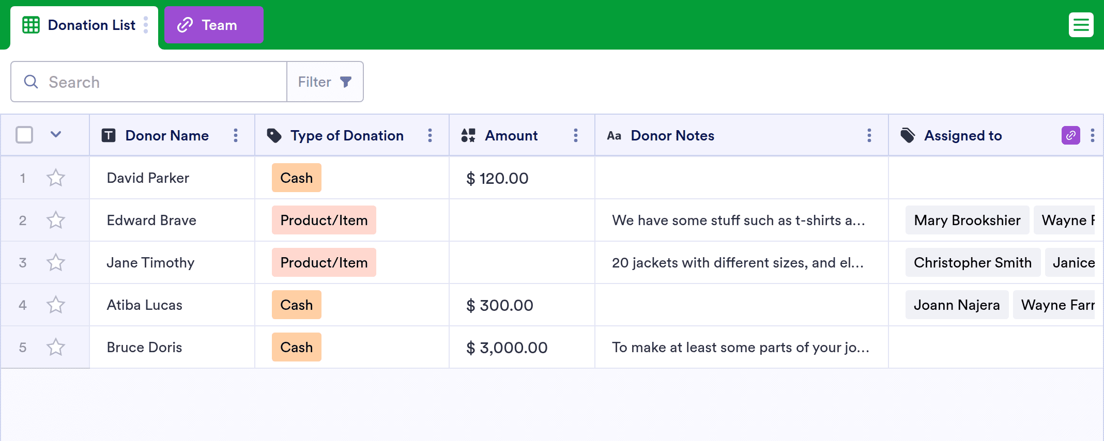The image size is (1104, 441).
Task: Click the Mary Brookshier assignee tag
Action: [967, 220]
